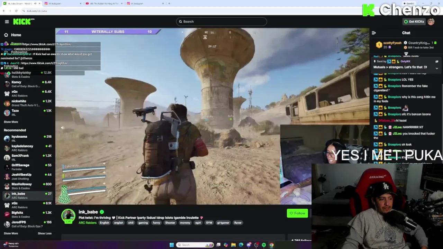Open Spotify from taskbar

(264, 245)
